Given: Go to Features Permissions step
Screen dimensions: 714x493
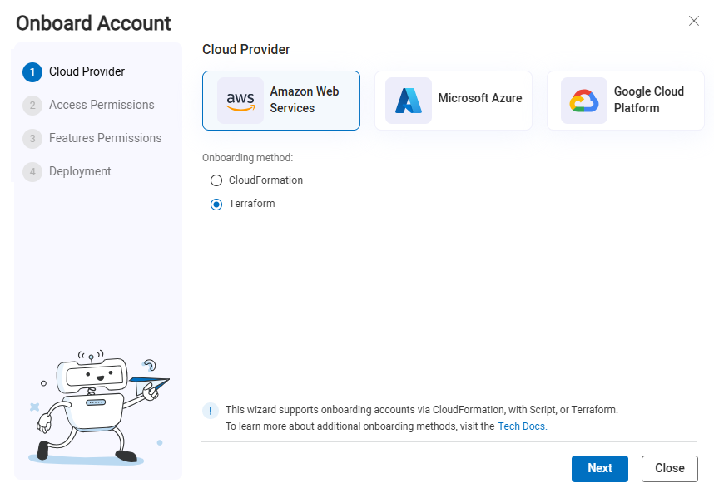Looking at the screenshot, I should tap(105, 138).
